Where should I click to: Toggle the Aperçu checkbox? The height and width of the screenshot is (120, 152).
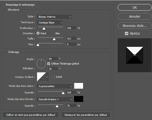tap(126, 33)
